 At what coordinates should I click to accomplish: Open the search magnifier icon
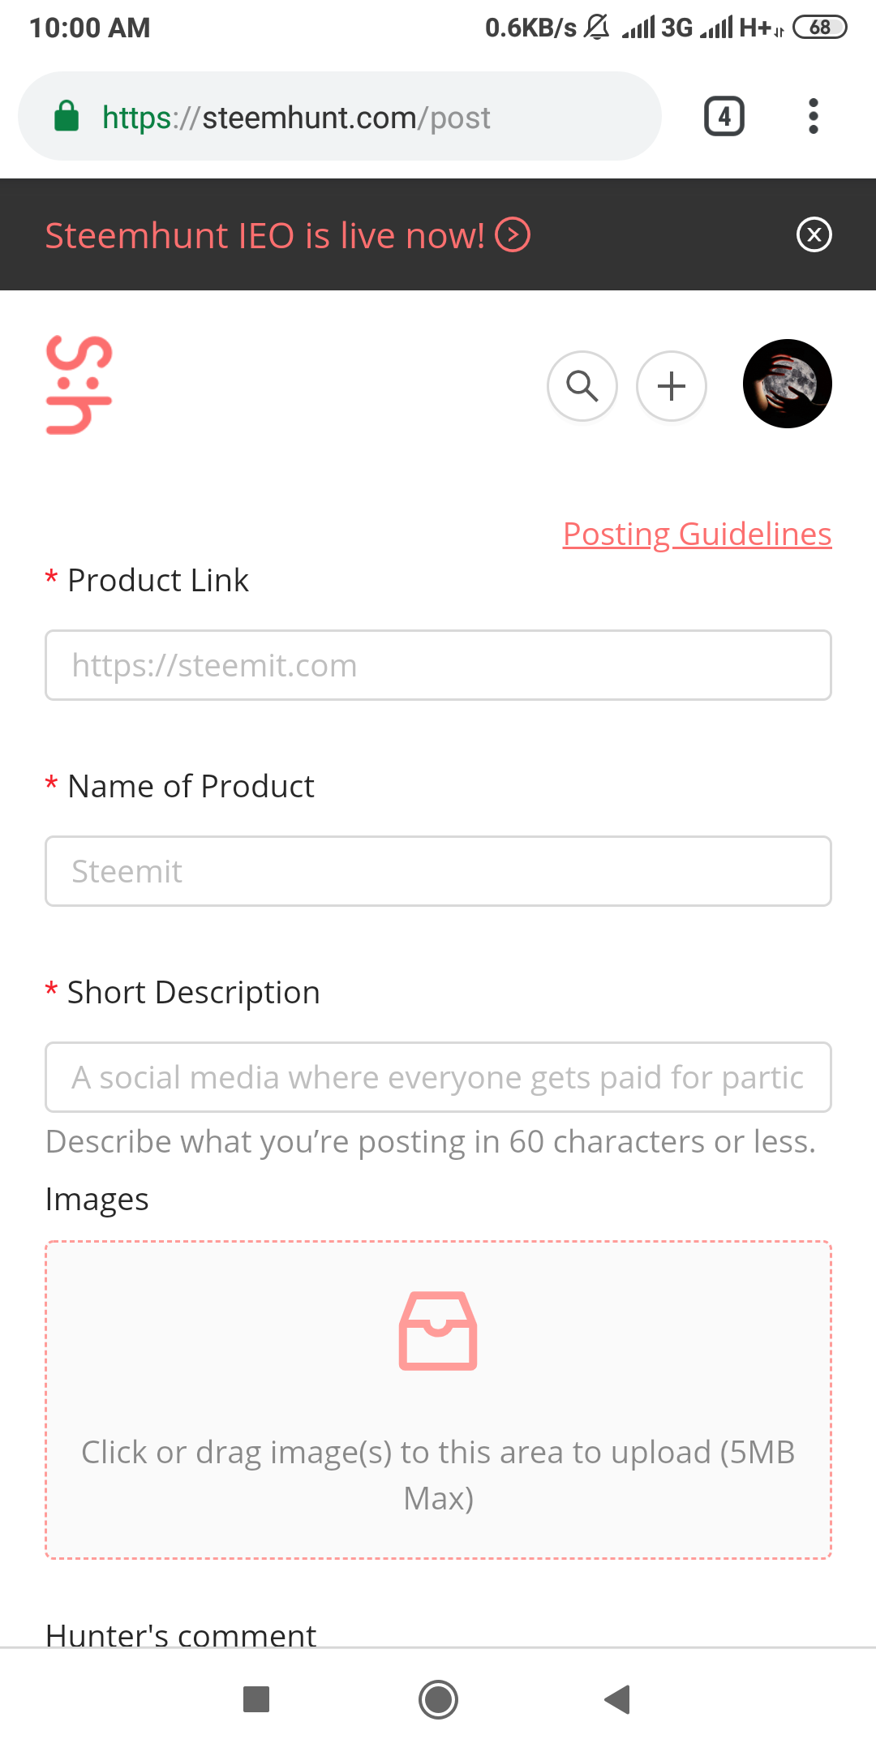[x=582, y=386]
